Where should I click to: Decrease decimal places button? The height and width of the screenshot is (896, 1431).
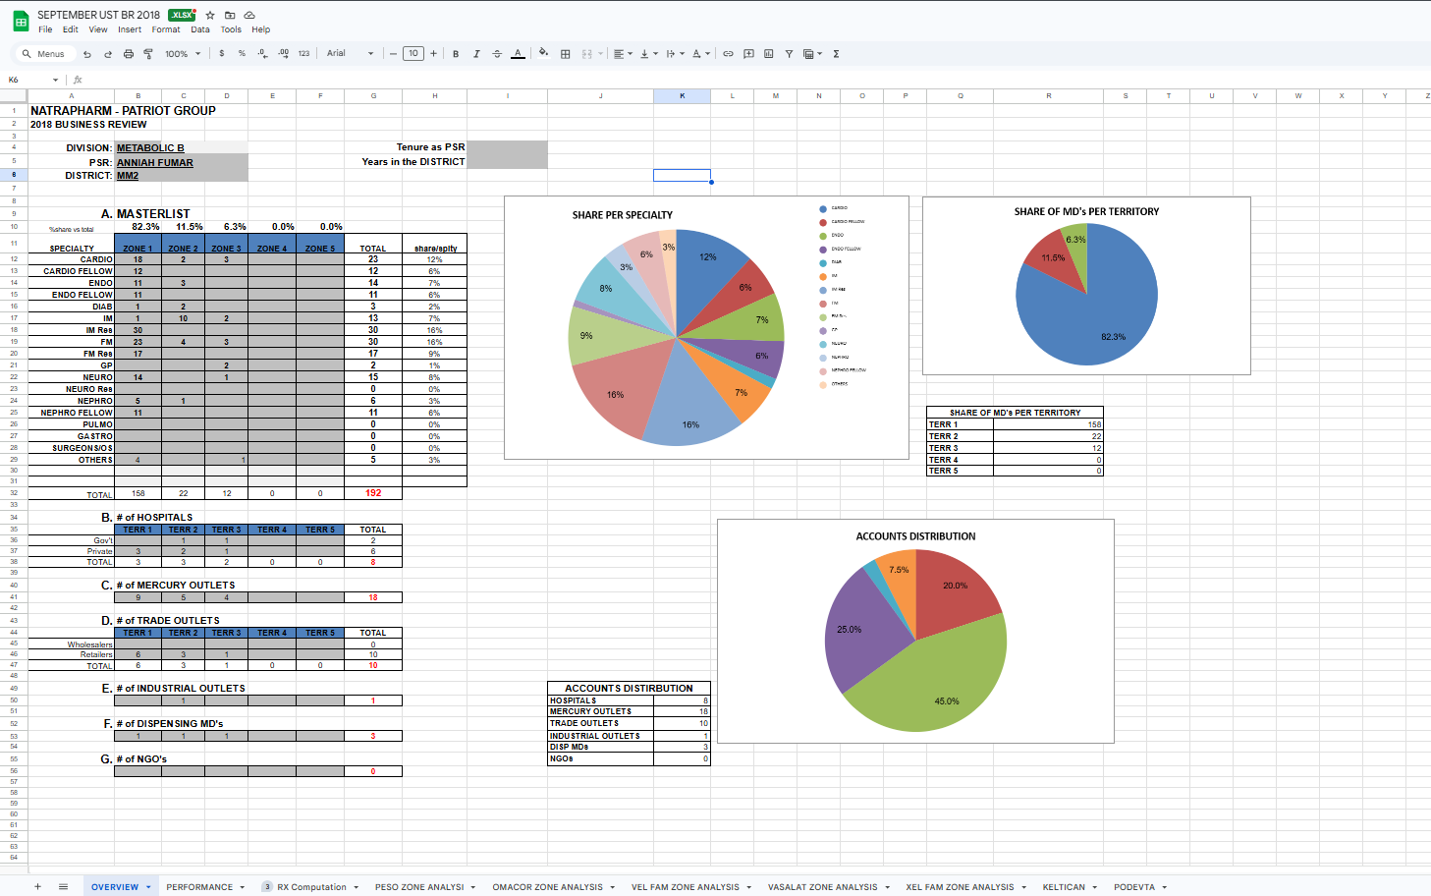click(262, 54)
